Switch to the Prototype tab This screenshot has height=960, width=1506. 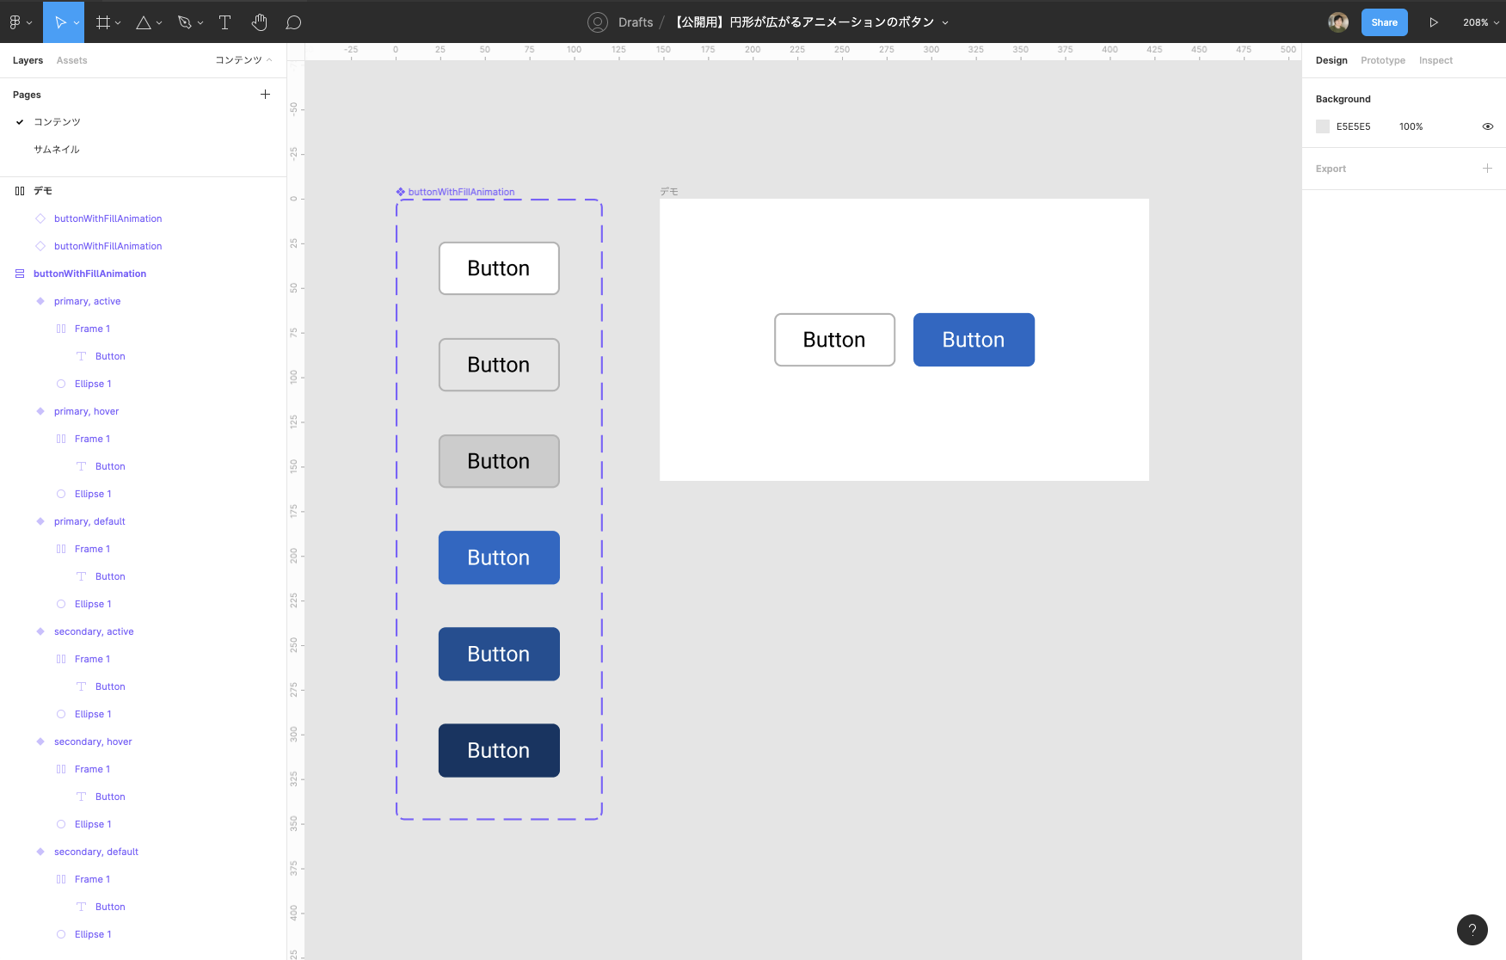[x=1382, y=60]
